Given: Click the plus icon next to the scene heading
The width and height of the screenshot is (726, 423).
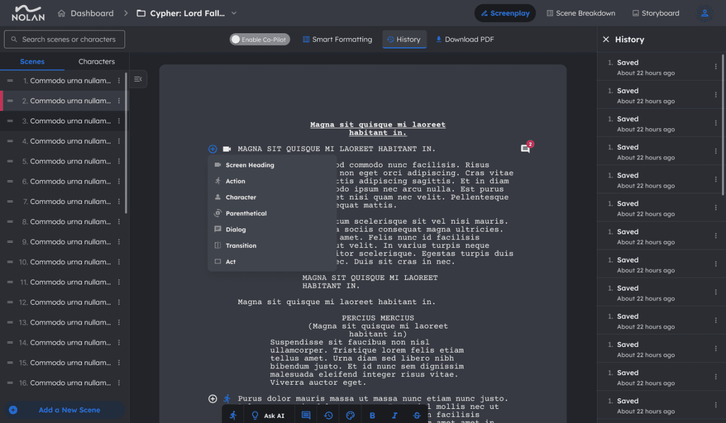Looking at the screenshot, I should (213, 149).
